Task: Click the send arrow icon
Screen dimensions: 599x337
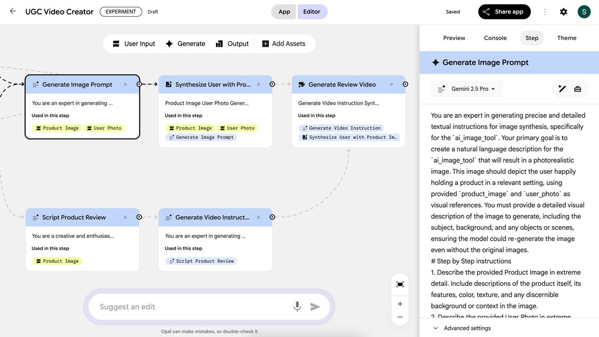Action: pyautogui.click(x=315, y=306)
